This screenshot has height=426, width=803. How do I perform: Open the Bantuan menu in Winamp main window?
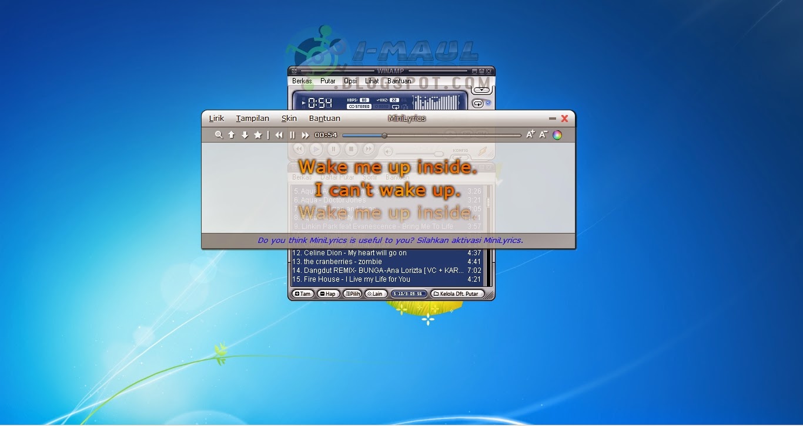(x=400, y=81)
